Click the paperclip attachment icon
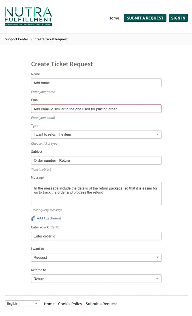The width and height of the screenshot is (192, 316). coord(33,218)
